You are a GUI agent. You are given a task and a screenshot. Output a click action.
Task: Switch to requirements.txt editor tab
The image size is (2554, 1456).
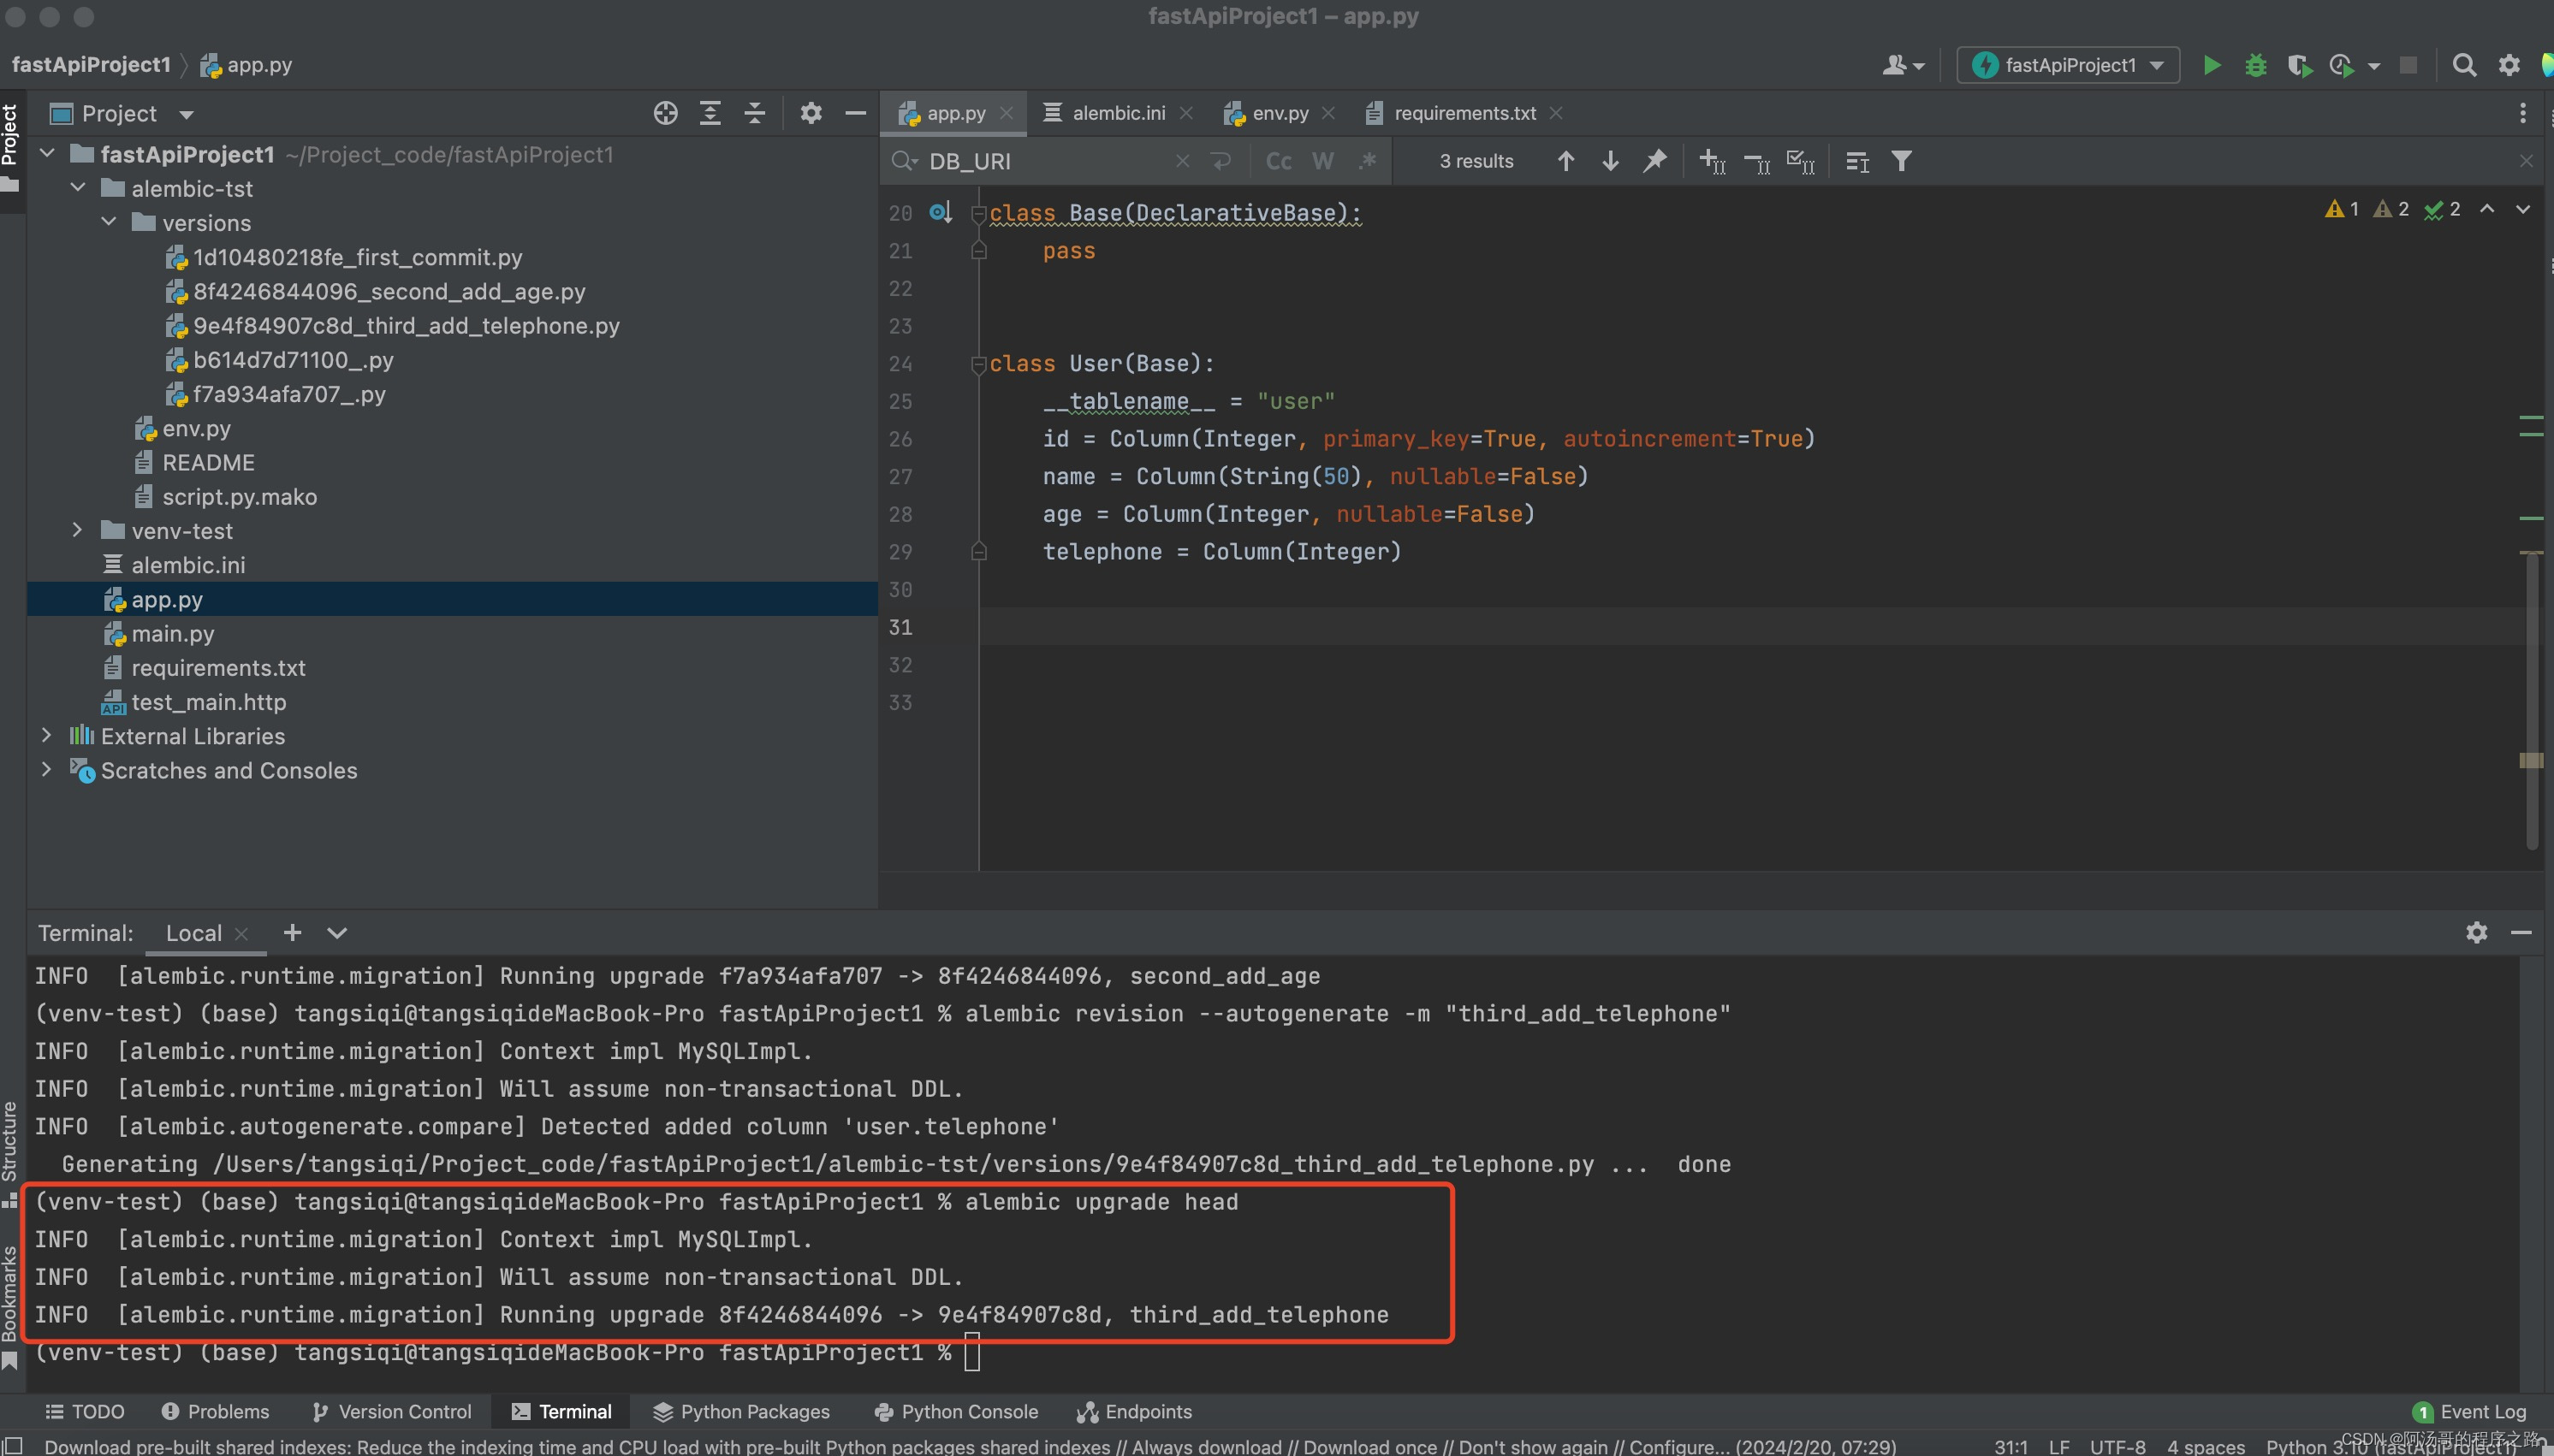point(1464,113)
